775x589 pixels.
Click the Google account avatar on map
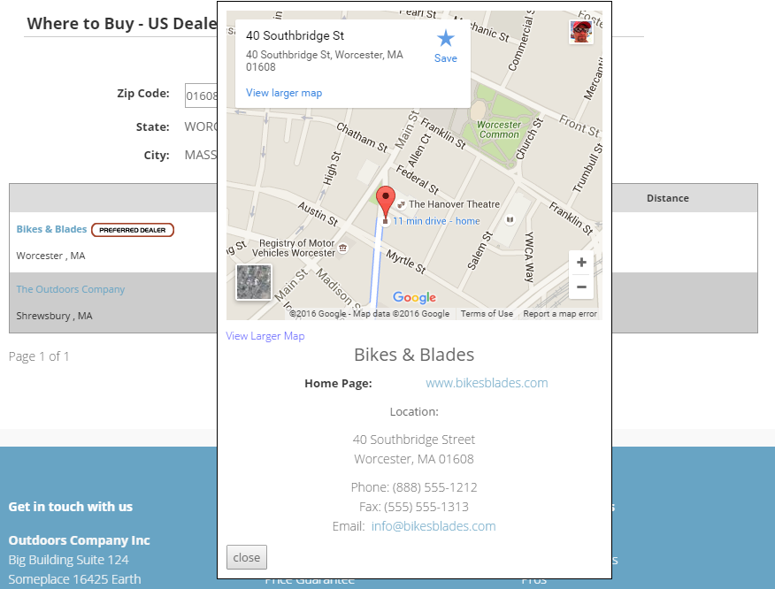tap(581, 32)
